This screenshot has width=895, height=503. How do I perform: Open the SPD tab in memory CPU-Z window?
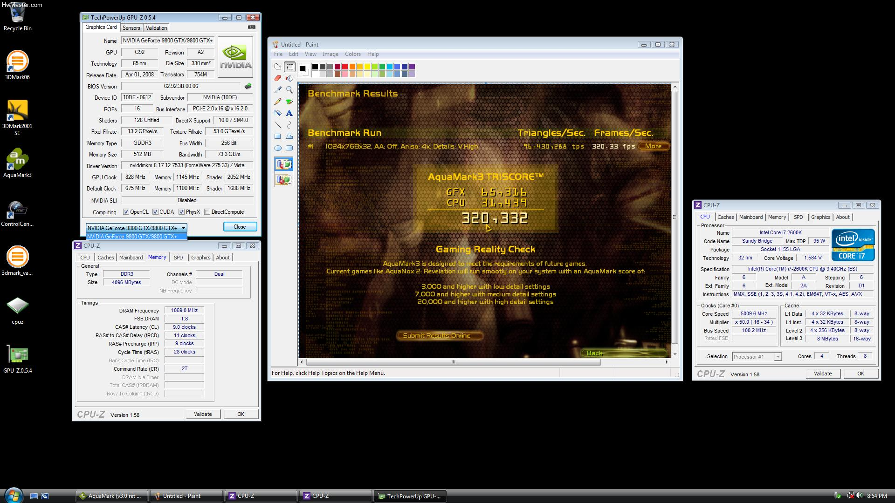coord(179,258)
